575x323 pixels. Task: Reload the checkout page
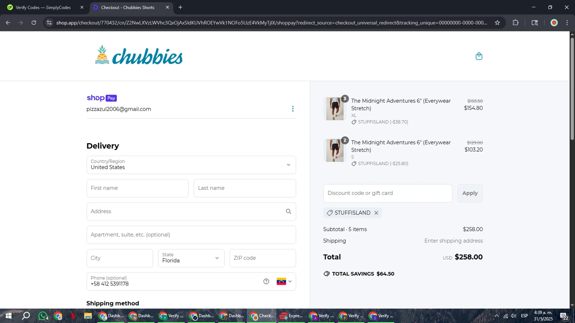pos(34,23)
